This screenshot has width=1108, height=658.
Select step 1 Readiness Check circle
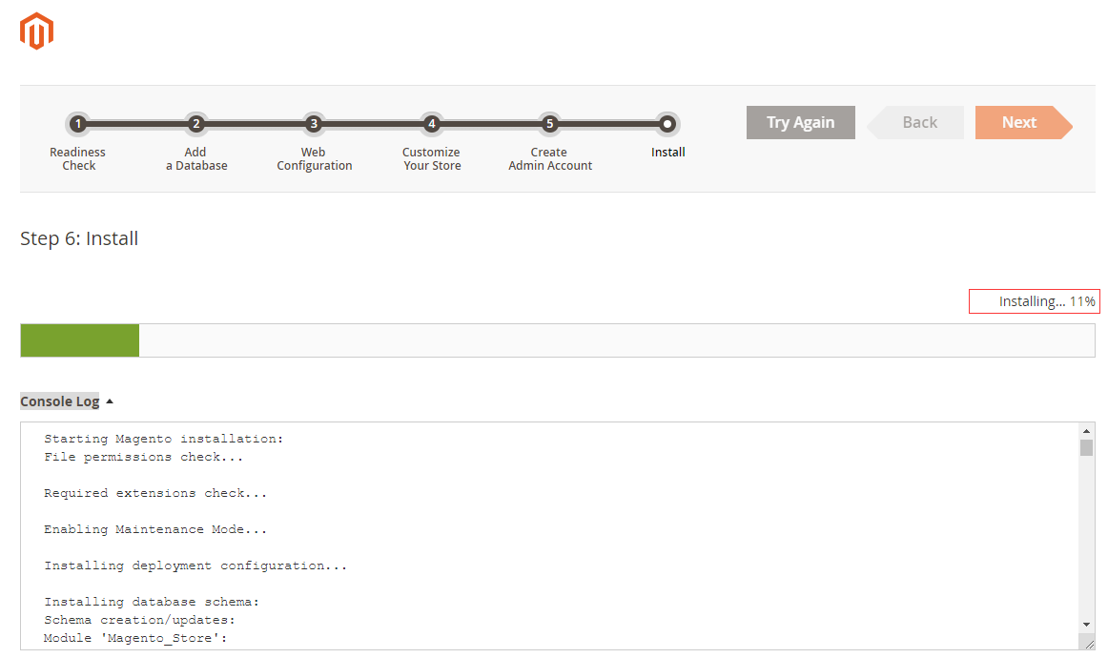(78, 124)
